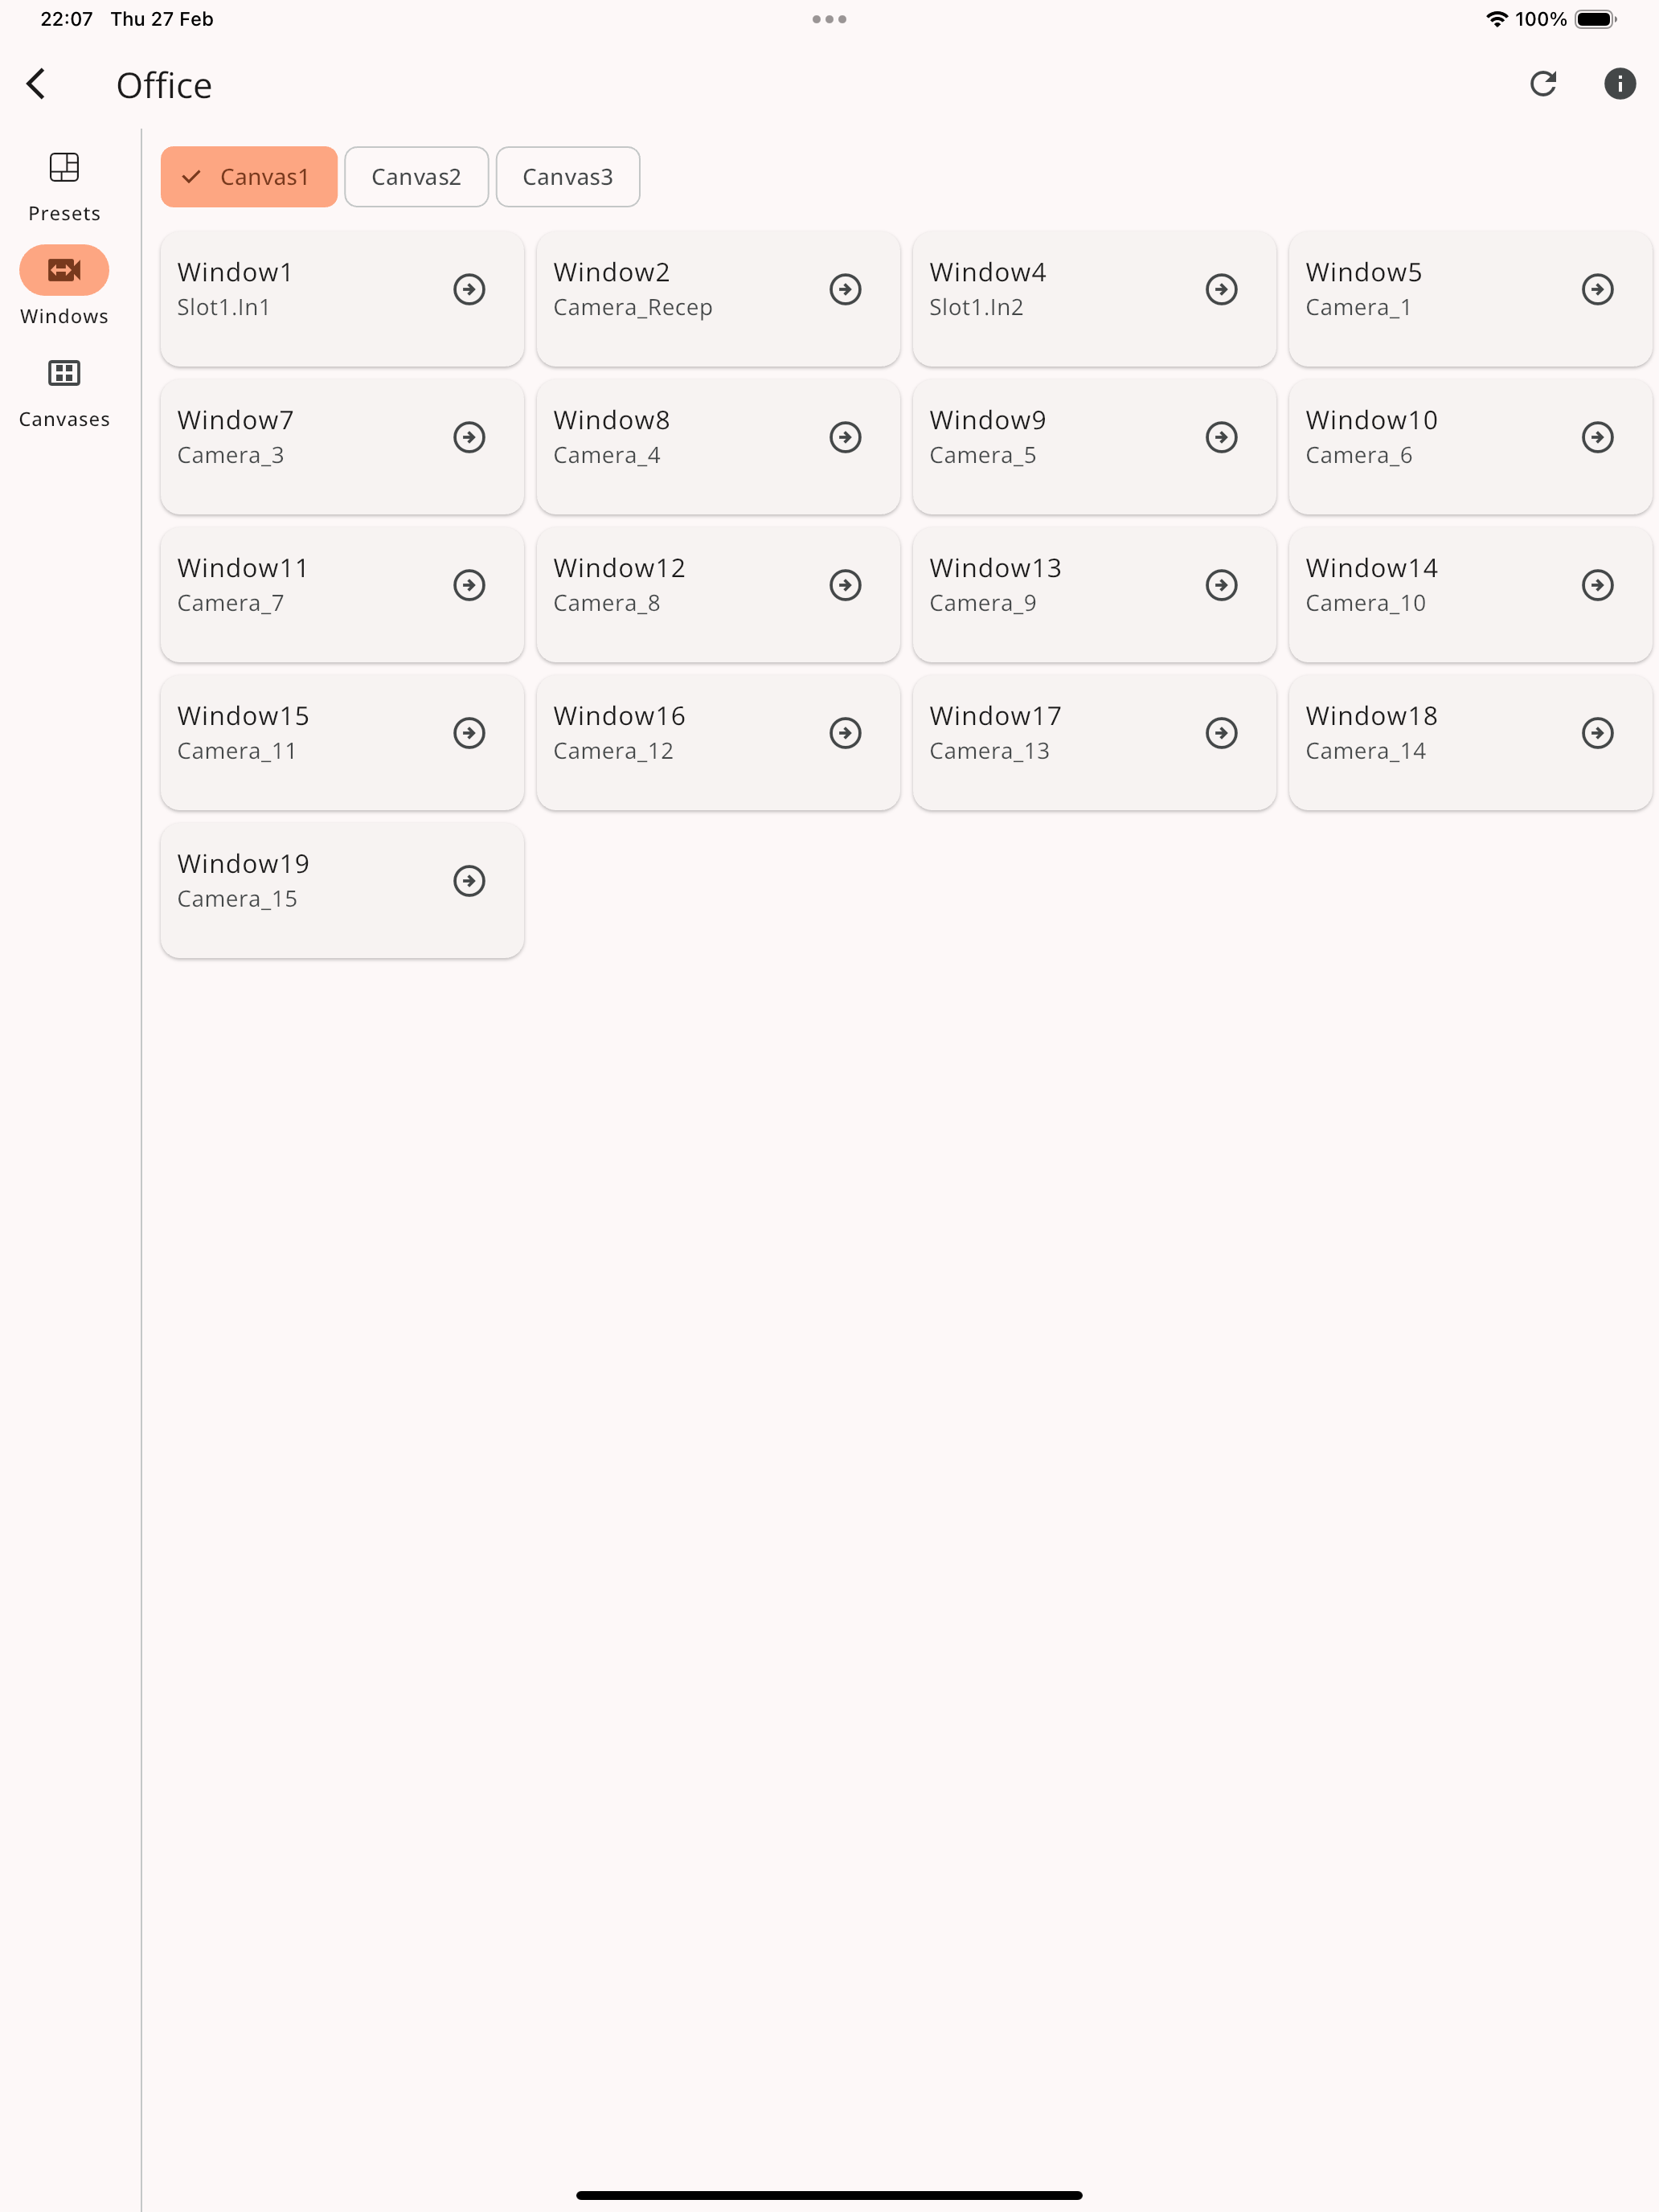1659x2212 pixels.
Task: Open the Presets section
Action: point(64,187)
